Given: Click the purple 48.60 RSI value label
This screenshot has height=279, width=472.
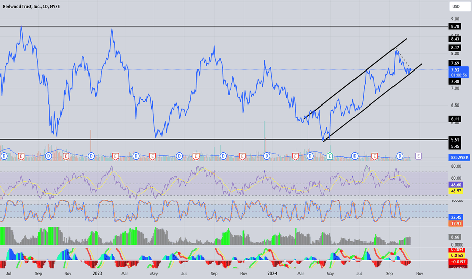Looking at the screenshot, I should pos(456,185).
